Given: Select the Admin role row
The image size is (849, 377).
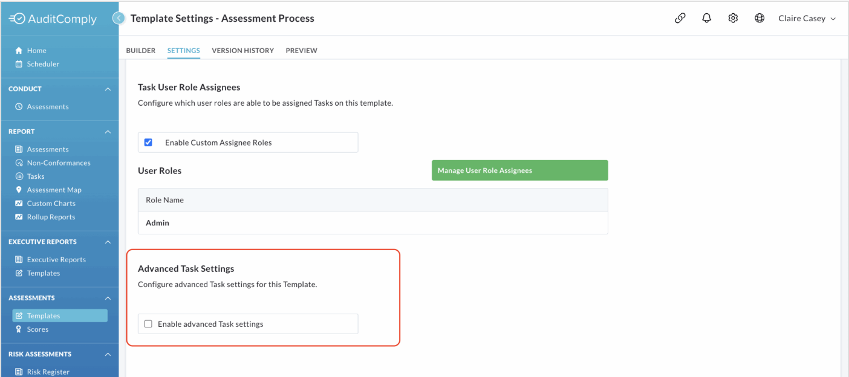Looking at the screenshot, I should (x=372, y=223).
